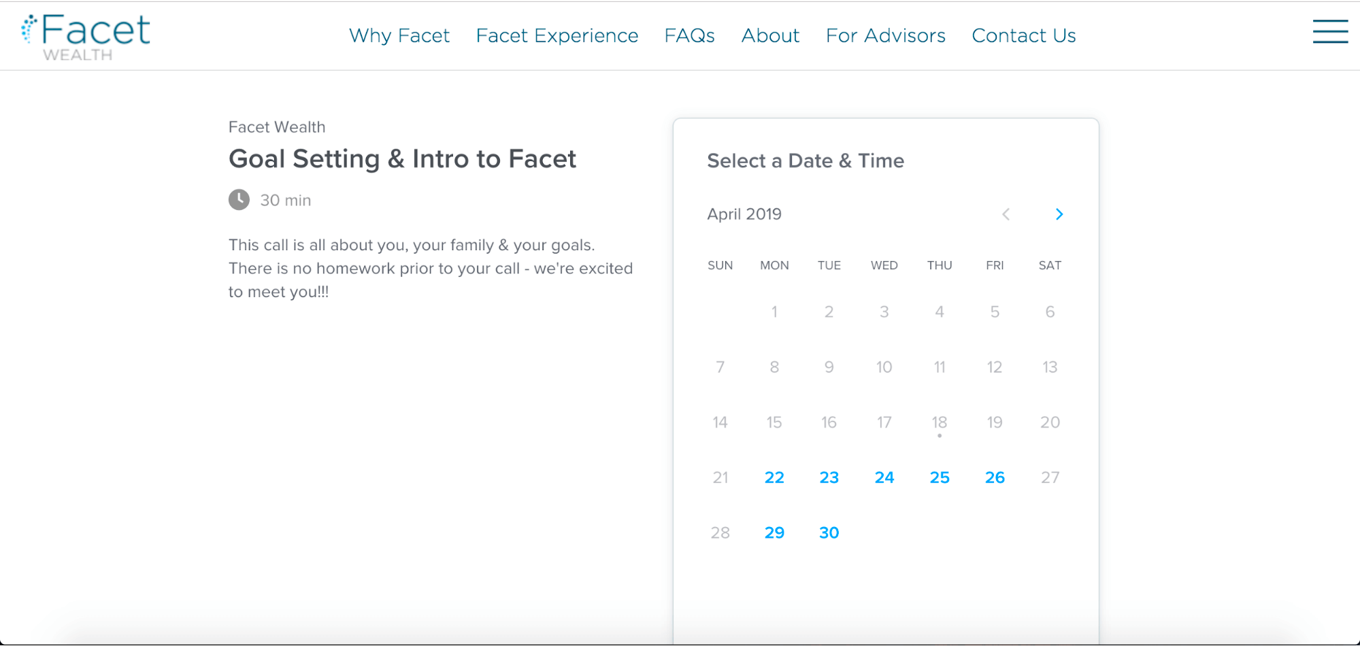The image size is (1360, 646).
Task: Select Thursday April 25
Action: point(939,477)
